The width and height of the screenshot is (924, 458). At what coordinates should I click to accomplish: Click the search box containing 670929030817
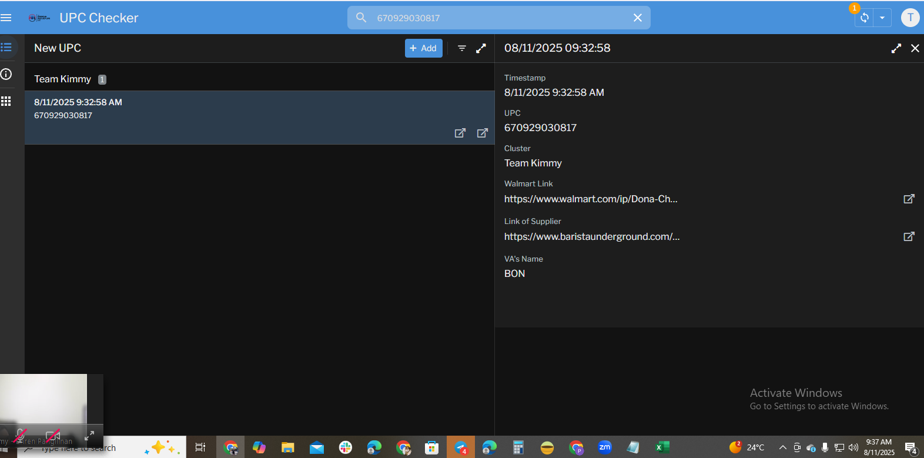click(498, 18)
